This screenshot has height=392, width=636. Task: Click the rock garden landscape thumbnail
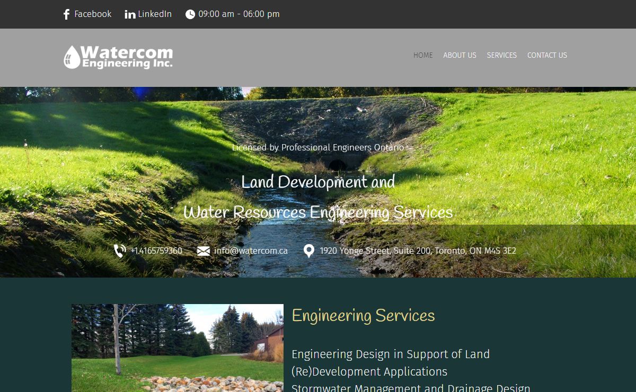(178, 348)
